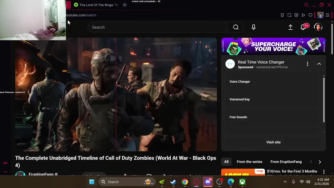Click the GX Corner sidebar icon
This screenshot has width=334, height=188.
point(5,163)
